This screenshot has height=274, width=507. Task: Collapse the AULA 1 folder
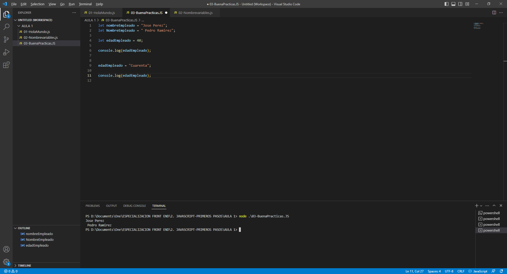[27, 26]
